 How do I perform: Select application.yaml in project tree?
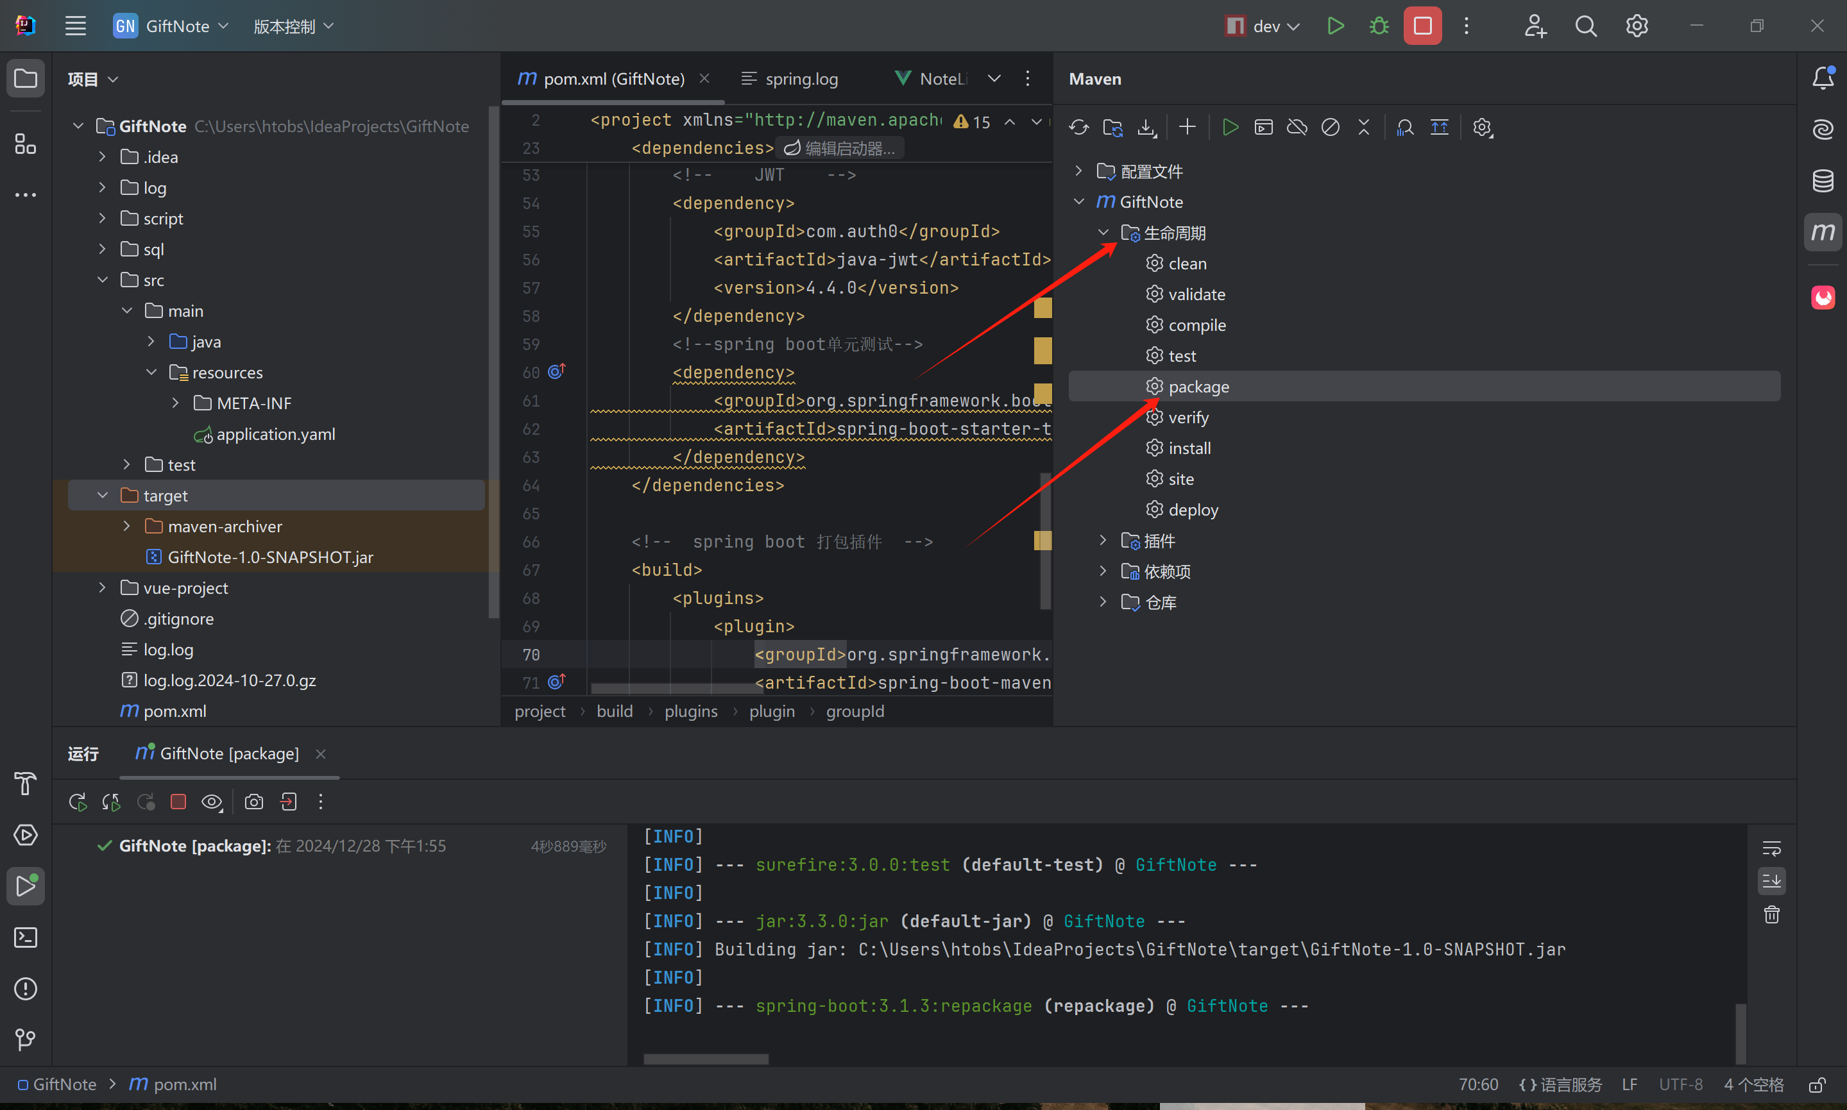point(275,434)
